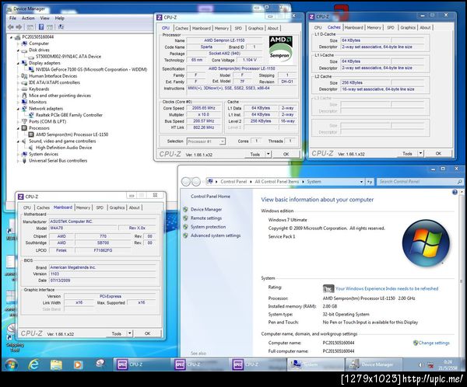This screenshot has width=467, height=387.
Task: Click Forward arrow in Device Manager toolbar
Action: click(19, 27)
